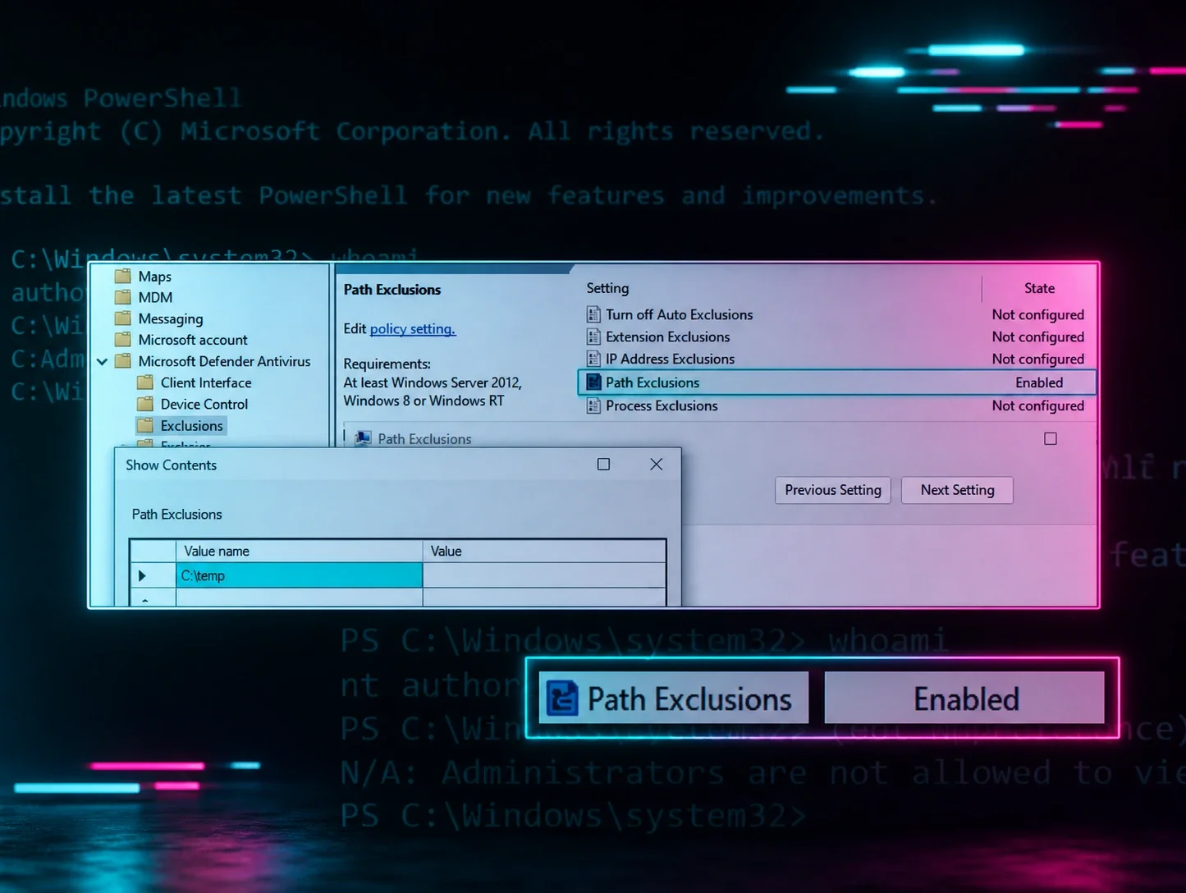Click the empty Value cell beside C:\temp
Screen dimensions: 1186x893
(544, 575)
